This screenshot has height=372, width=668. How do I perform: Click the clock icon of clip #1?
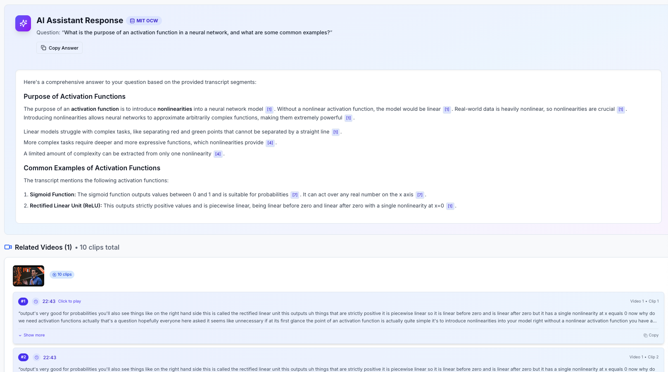(36, 301)
